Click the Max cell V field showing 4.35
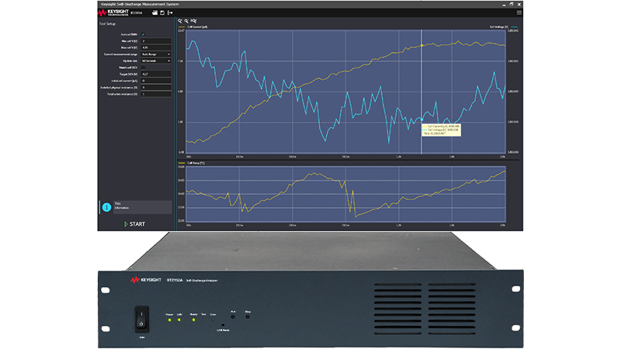The image size is (621, 349). (x=156, y=47)
